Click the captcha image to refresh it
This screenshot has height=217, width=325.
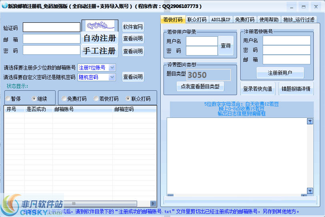pyautogui.click(x=100, y=26)
